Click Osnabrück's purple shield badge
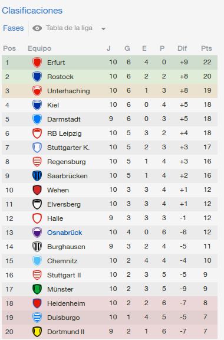The height and width of the screenshot is (340, 224). (37, 233)
